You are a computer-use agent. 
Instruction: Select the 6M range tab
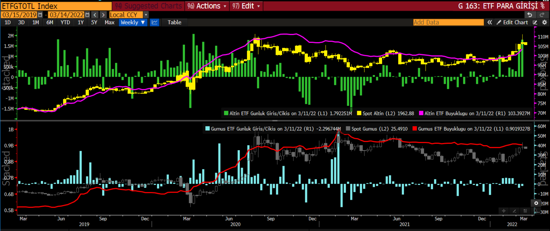coord(50,22)
